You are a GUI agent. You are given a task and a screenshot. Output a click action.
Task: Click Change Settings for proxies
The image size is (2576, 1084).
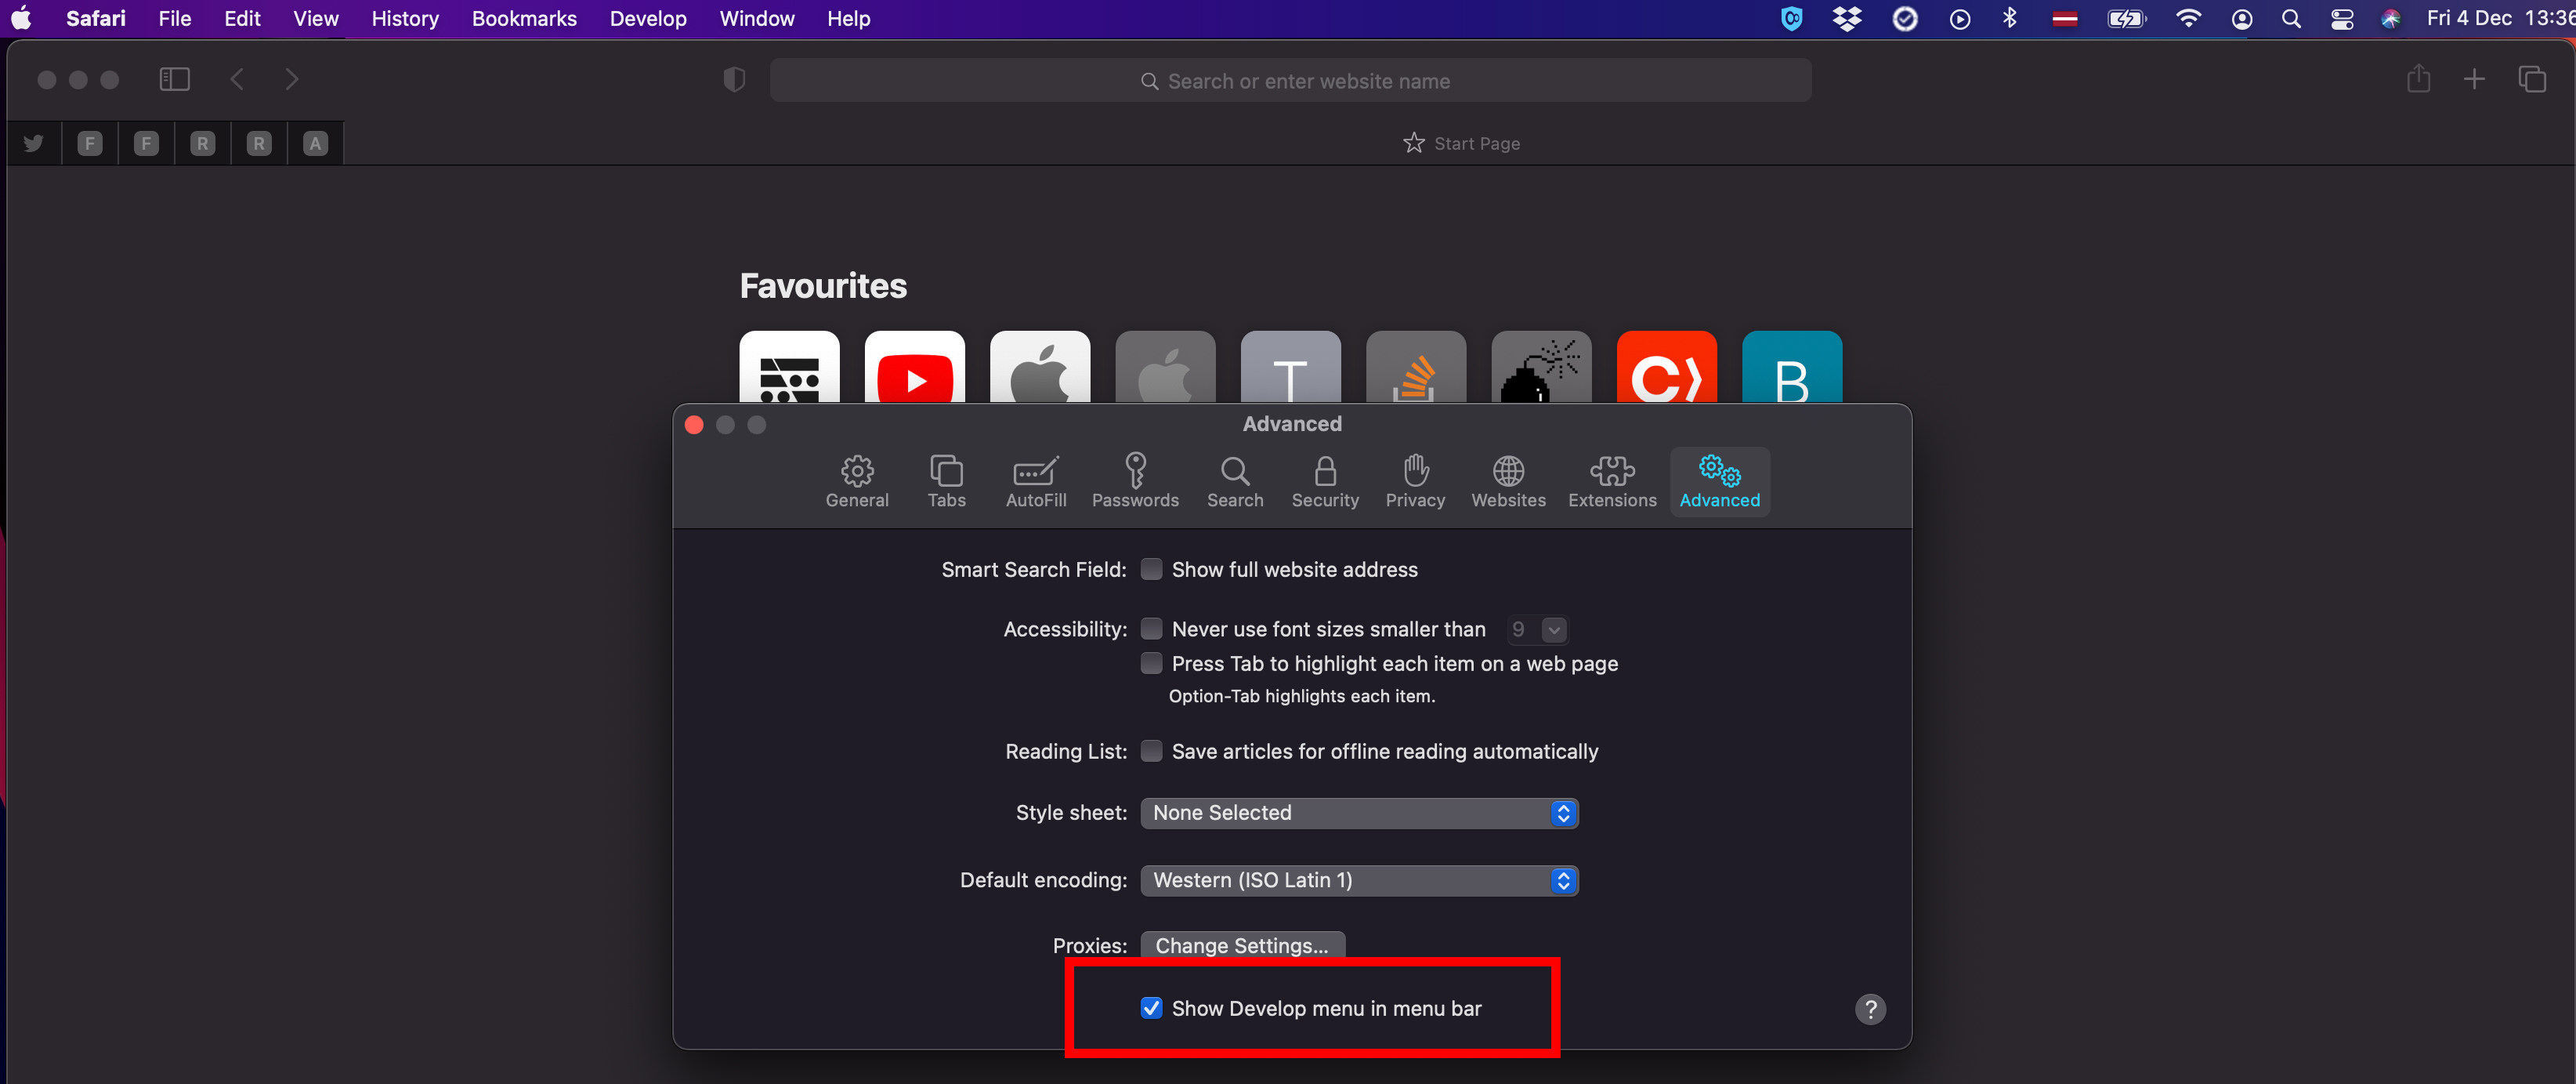click(1241, 945)
